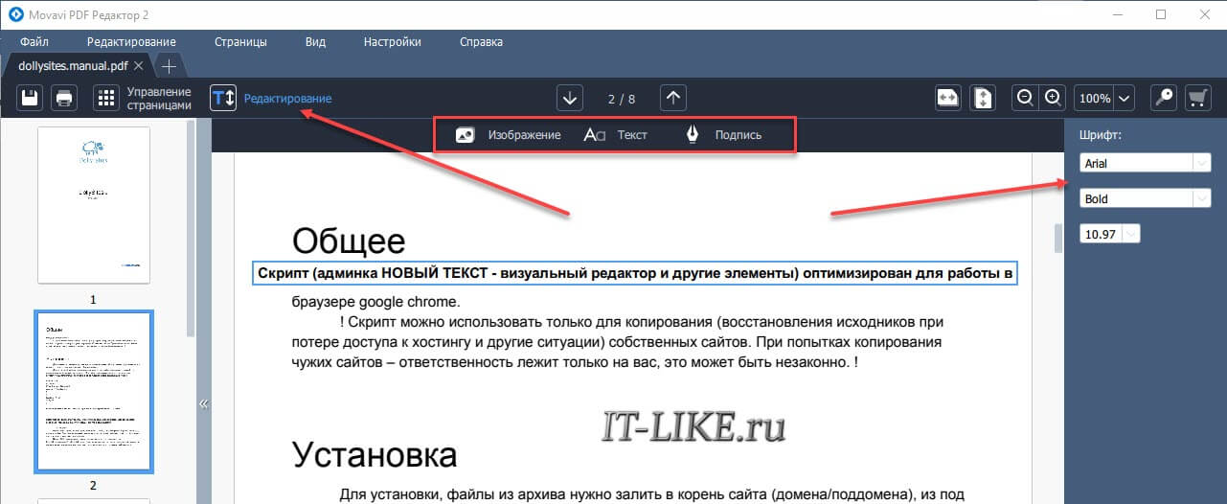Viewport: 1227px width, 504px height.
Task: Click the Save floppy disk icon
Action: point(30,98)
